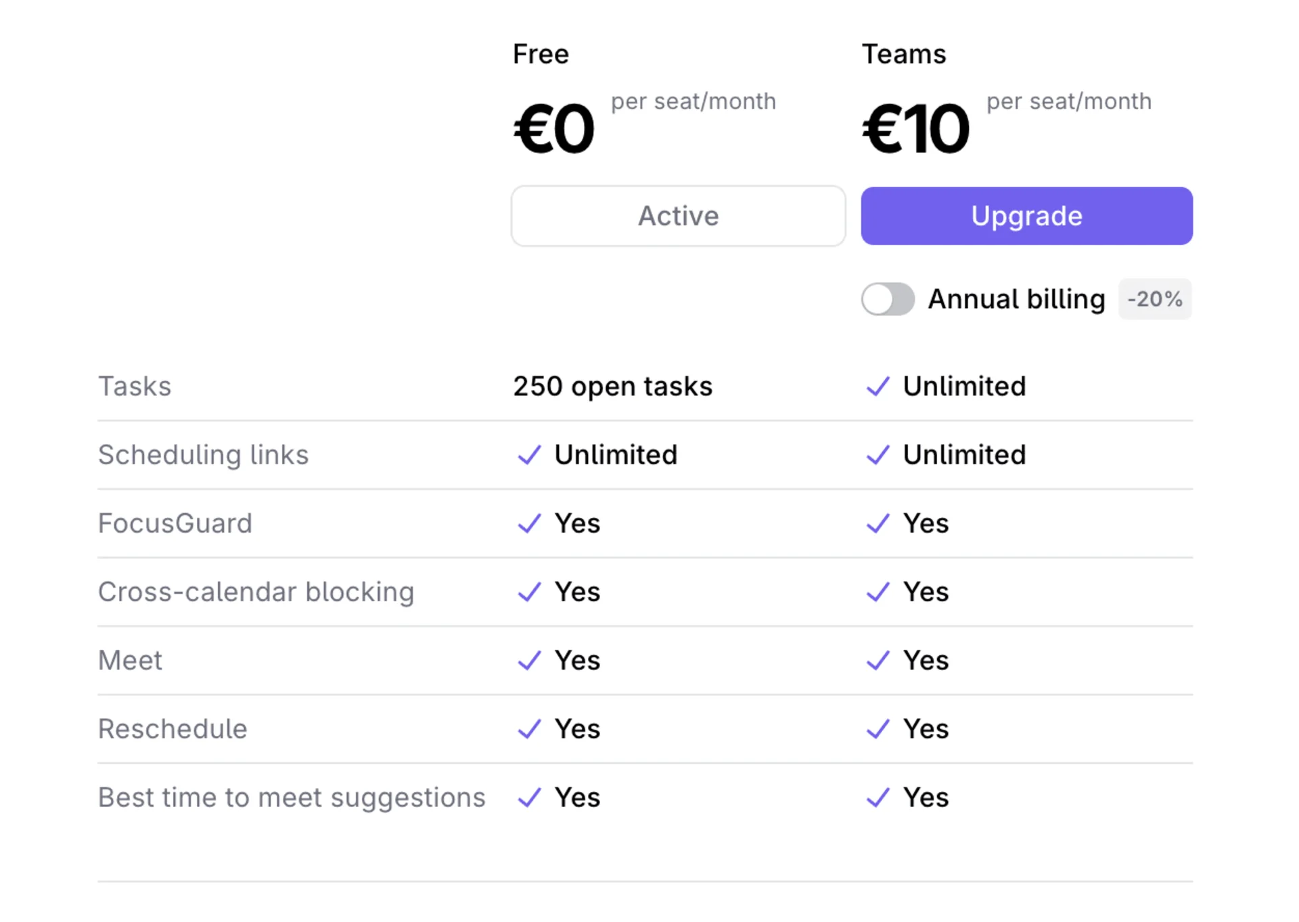Enable the Annual billing toggle

887,299
